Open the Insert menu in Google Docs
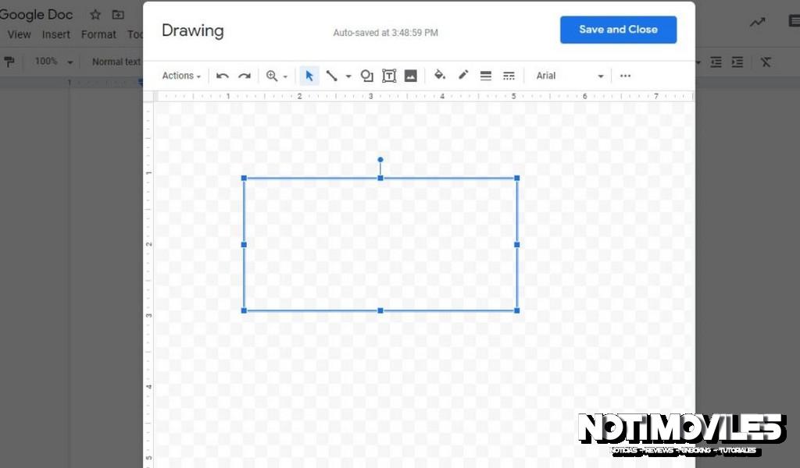This screenshot has width=800, height=468. point(55,34)
